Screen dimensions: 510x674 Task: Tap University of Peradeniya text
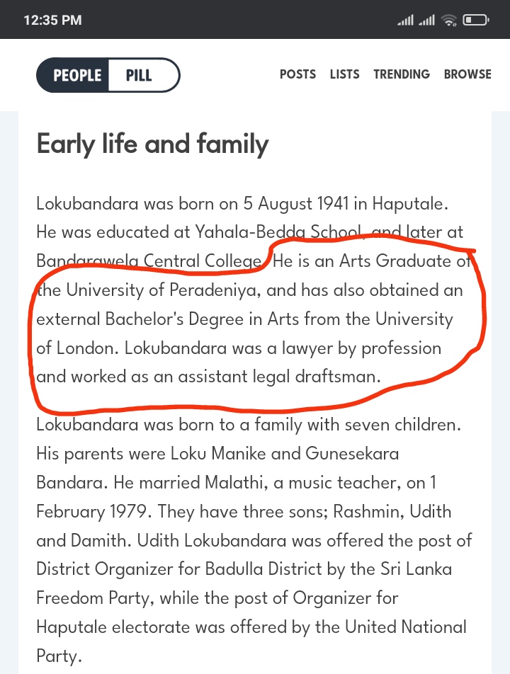click(164, 290)
